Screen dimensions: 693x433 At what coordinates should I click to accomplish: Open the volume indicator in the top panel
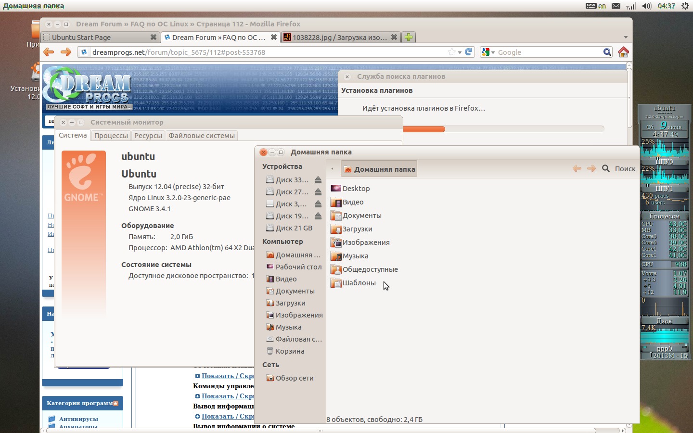[646, 6]
